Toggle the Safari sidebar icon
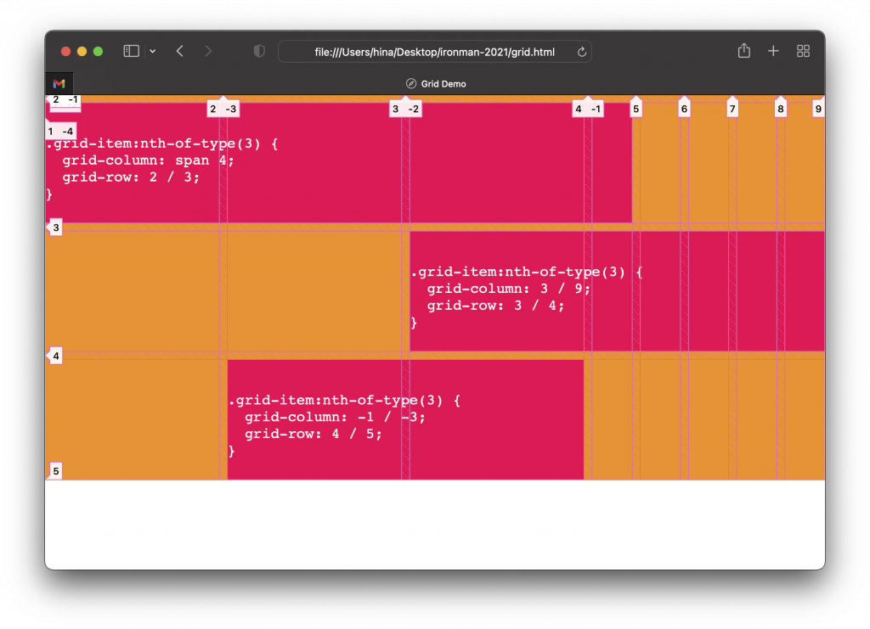 point(131,51)
